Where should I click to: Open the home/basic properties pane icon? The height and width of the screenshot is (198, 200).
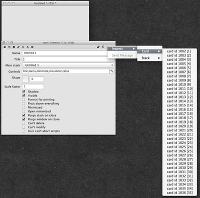(4, 47)
